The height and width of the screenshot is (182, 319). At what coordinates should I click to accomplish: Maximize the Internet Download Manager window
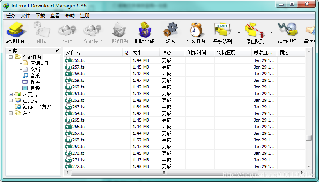pyautogui.click(x=292, y=4)
